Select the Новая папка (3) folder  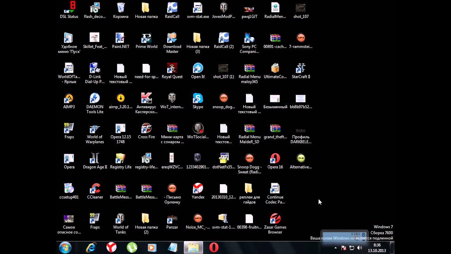(198, 43)
